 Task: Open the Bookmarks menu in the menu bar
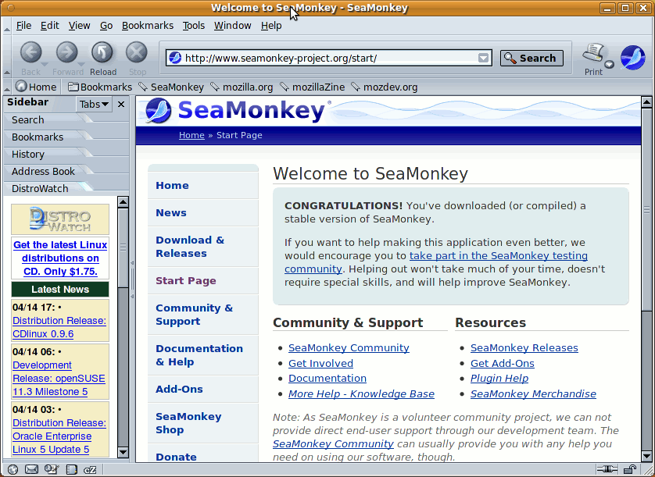coord(148,25)
